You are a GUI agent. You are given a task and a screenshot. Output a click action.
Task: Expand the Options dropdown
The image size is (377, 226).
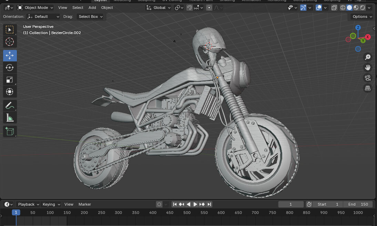[x=362, y=17]
